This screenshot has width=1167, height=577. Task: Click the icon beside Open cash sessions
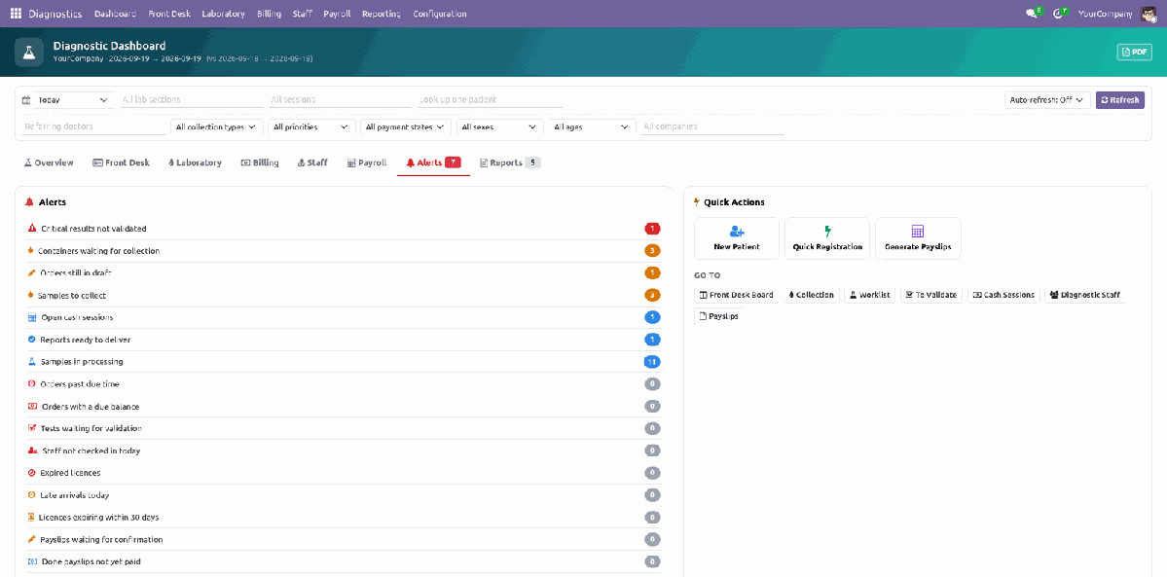(x=32, y=317)
